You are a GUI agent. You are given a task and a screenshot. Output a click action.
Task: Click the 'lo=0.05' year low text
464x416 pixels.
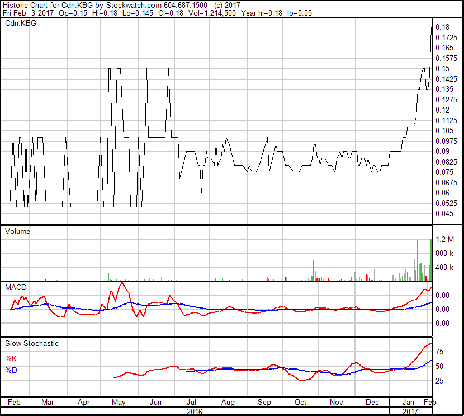pos(300,13)
